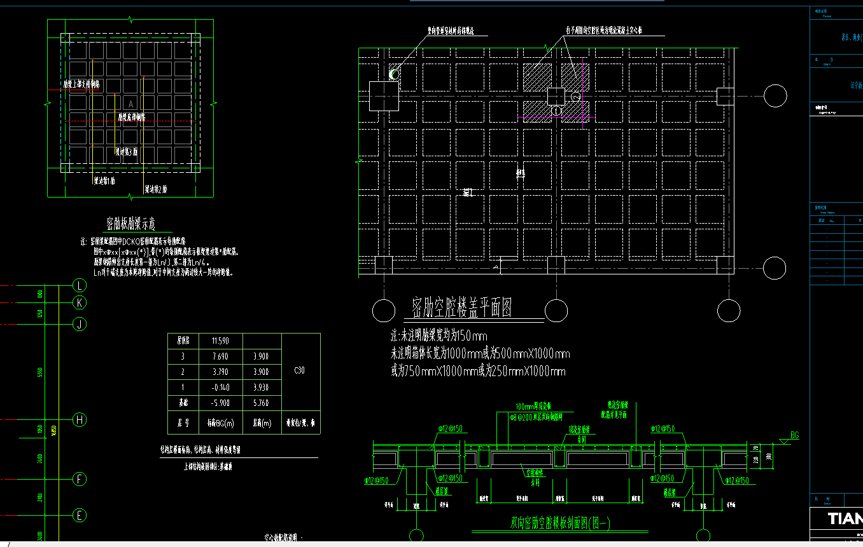The height and width of the screenshot is (547, 863).
Task: Select the axis bubble labeled J
Action: click(80, 324)
